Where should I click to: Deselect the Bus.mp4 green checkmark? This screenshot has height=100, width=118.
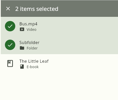pos(10,26)
